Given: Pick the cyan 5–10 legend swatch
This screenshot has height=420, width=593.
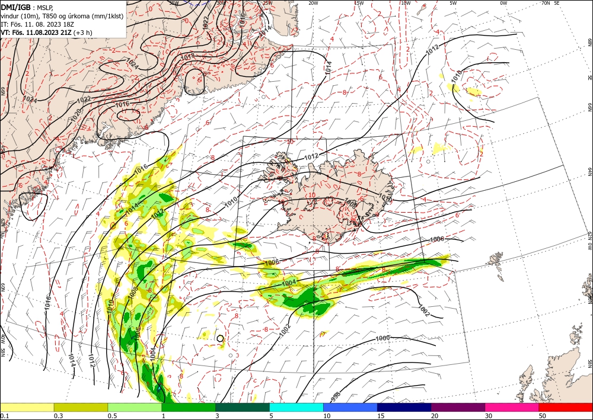Looking at the screenshot, I should 296,408.
